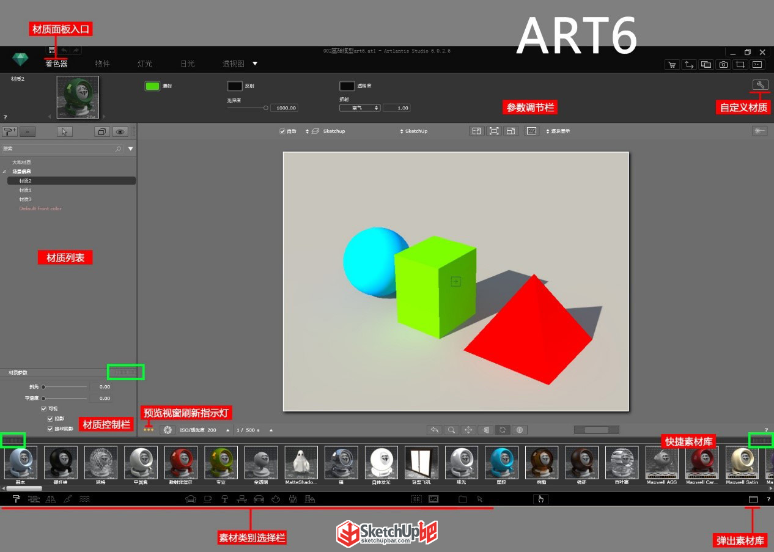
Task: Open the Sketchup navigation dropdown with layers icon
Action: tap(326, 131)
